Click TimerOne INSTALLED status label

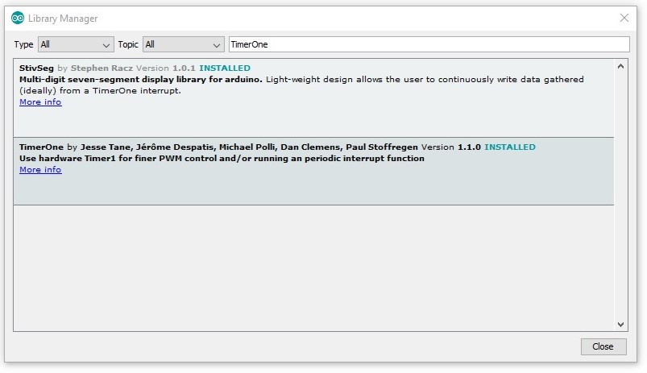(x=509, y=147)
